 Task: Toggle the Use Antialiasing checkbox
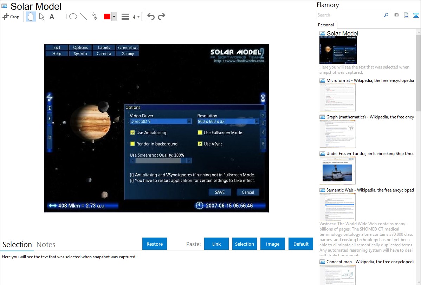132,133
